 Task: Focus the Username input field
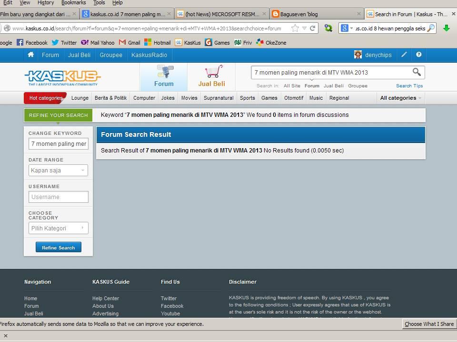58,197
